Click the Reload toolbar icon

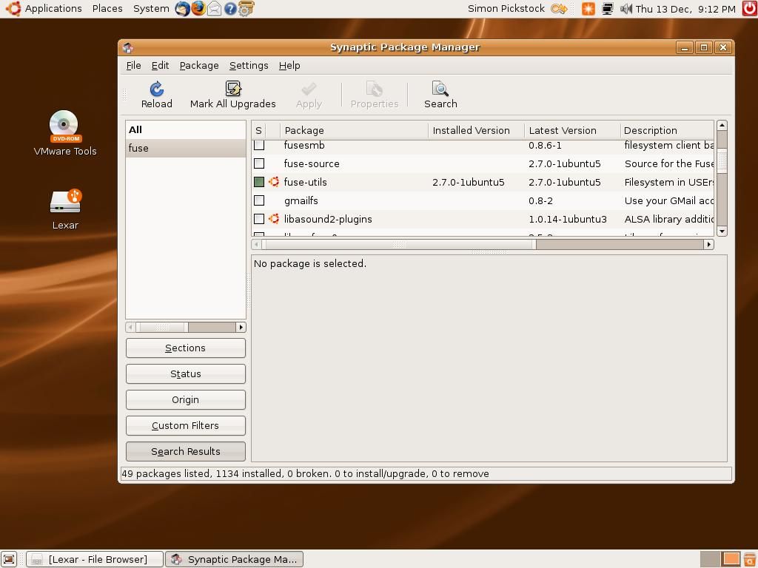tap(156, 89)
